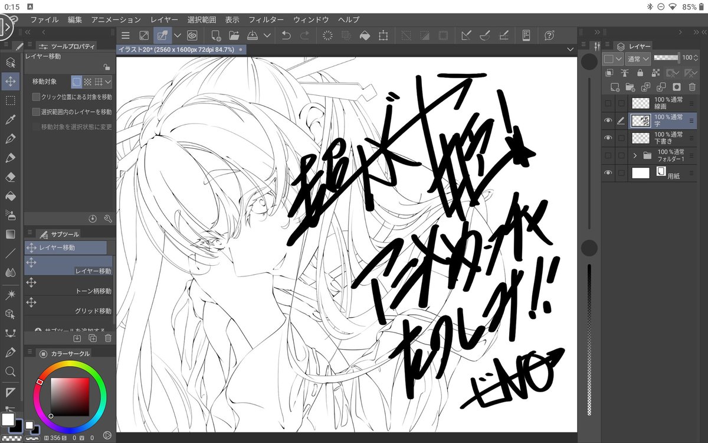The image size is (708, 443).
Task: Click the layer opacity slider bar
Action: coord(666,58)
